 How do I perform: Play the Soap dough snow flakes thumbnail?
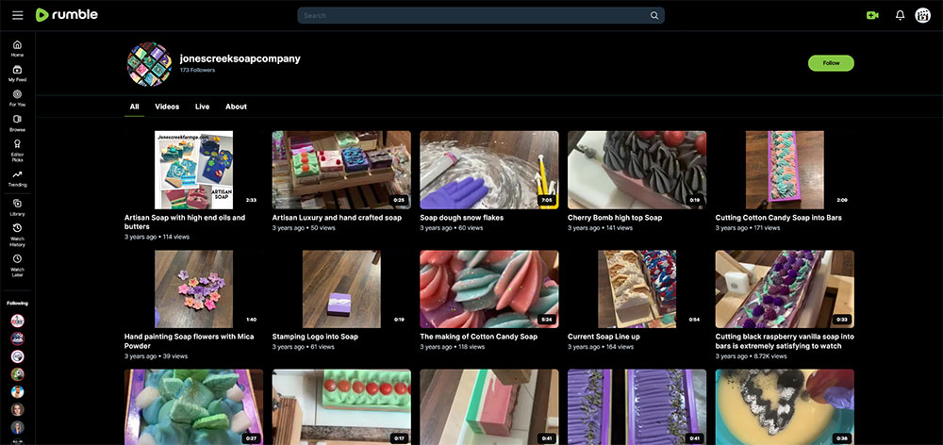(x=488, y=171)
